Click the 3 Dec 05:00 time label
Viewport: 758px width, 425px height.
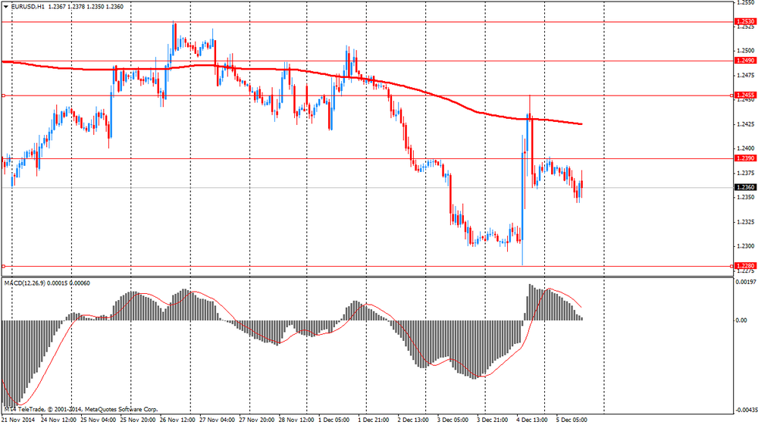point(453,420)
